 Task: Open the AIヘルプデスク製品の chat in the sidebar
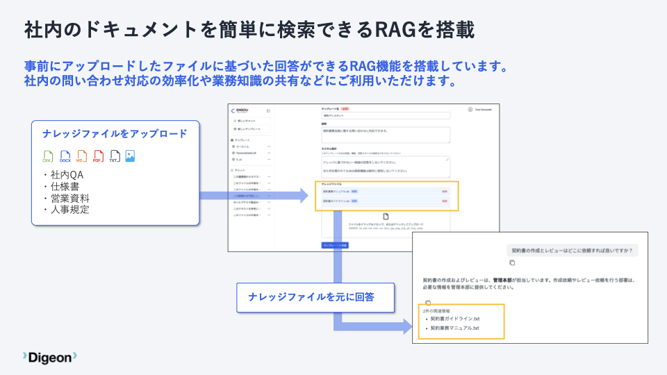point(247,202)
